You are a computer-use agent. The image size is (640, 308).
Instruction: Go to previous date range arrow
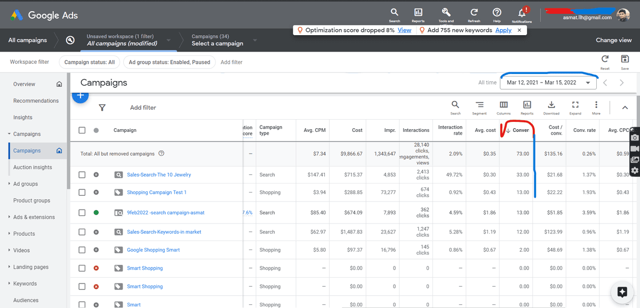(605, 82)
